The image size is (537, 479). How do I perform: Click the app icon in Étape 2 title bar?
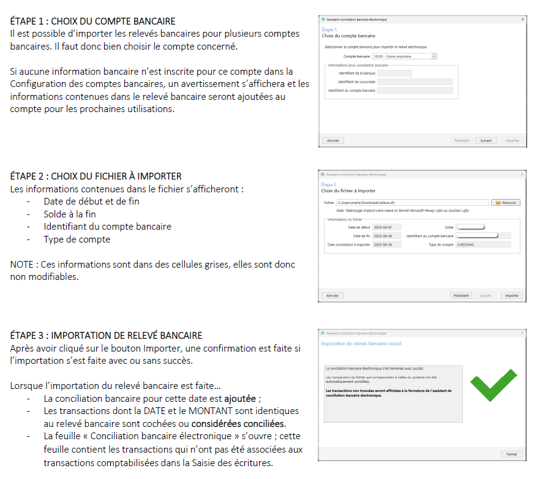coord(323,175)
